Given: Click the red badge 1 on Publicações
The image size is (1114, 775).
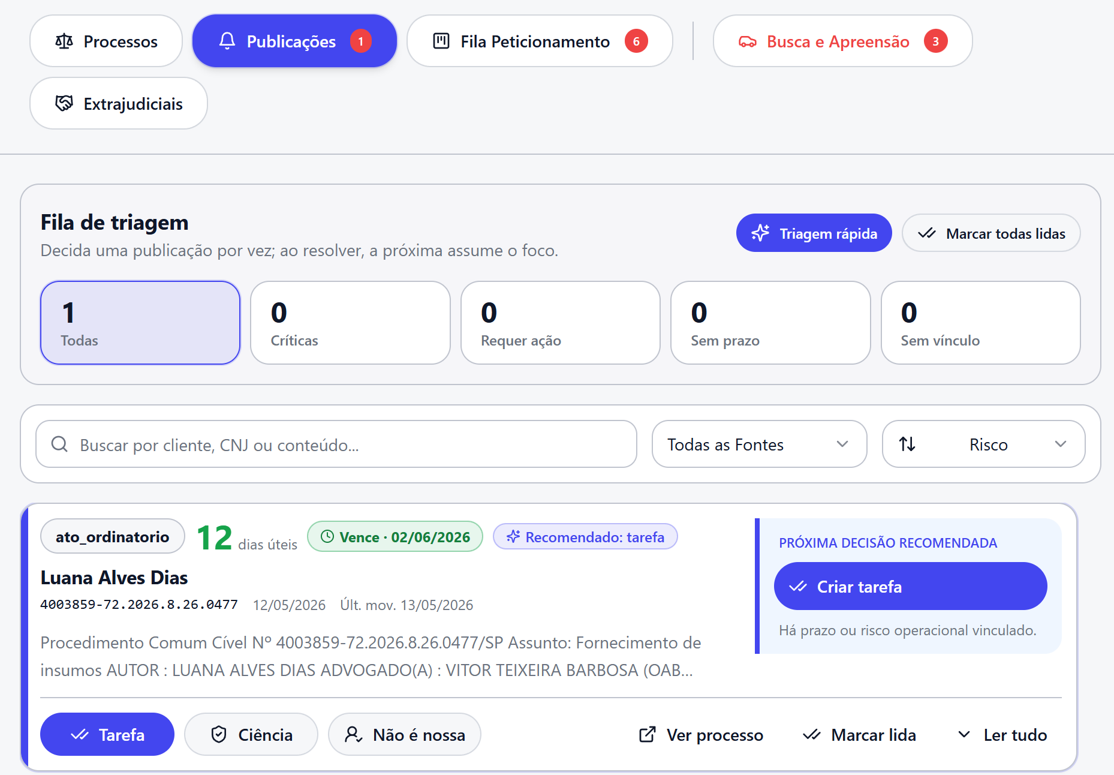Looking at the screenshot, I should [361, 41].
